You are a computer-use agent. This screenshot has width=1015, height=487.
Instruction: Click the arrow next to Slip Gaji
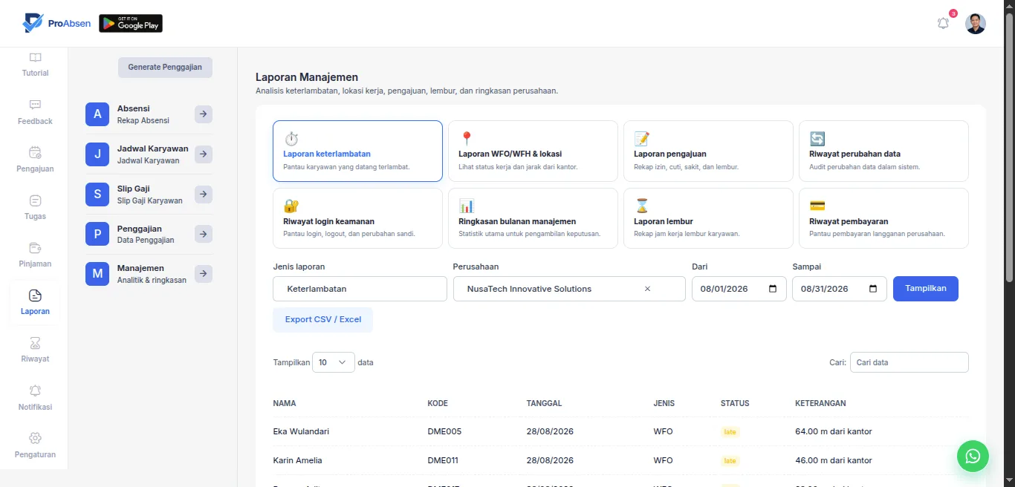[204, 195]
